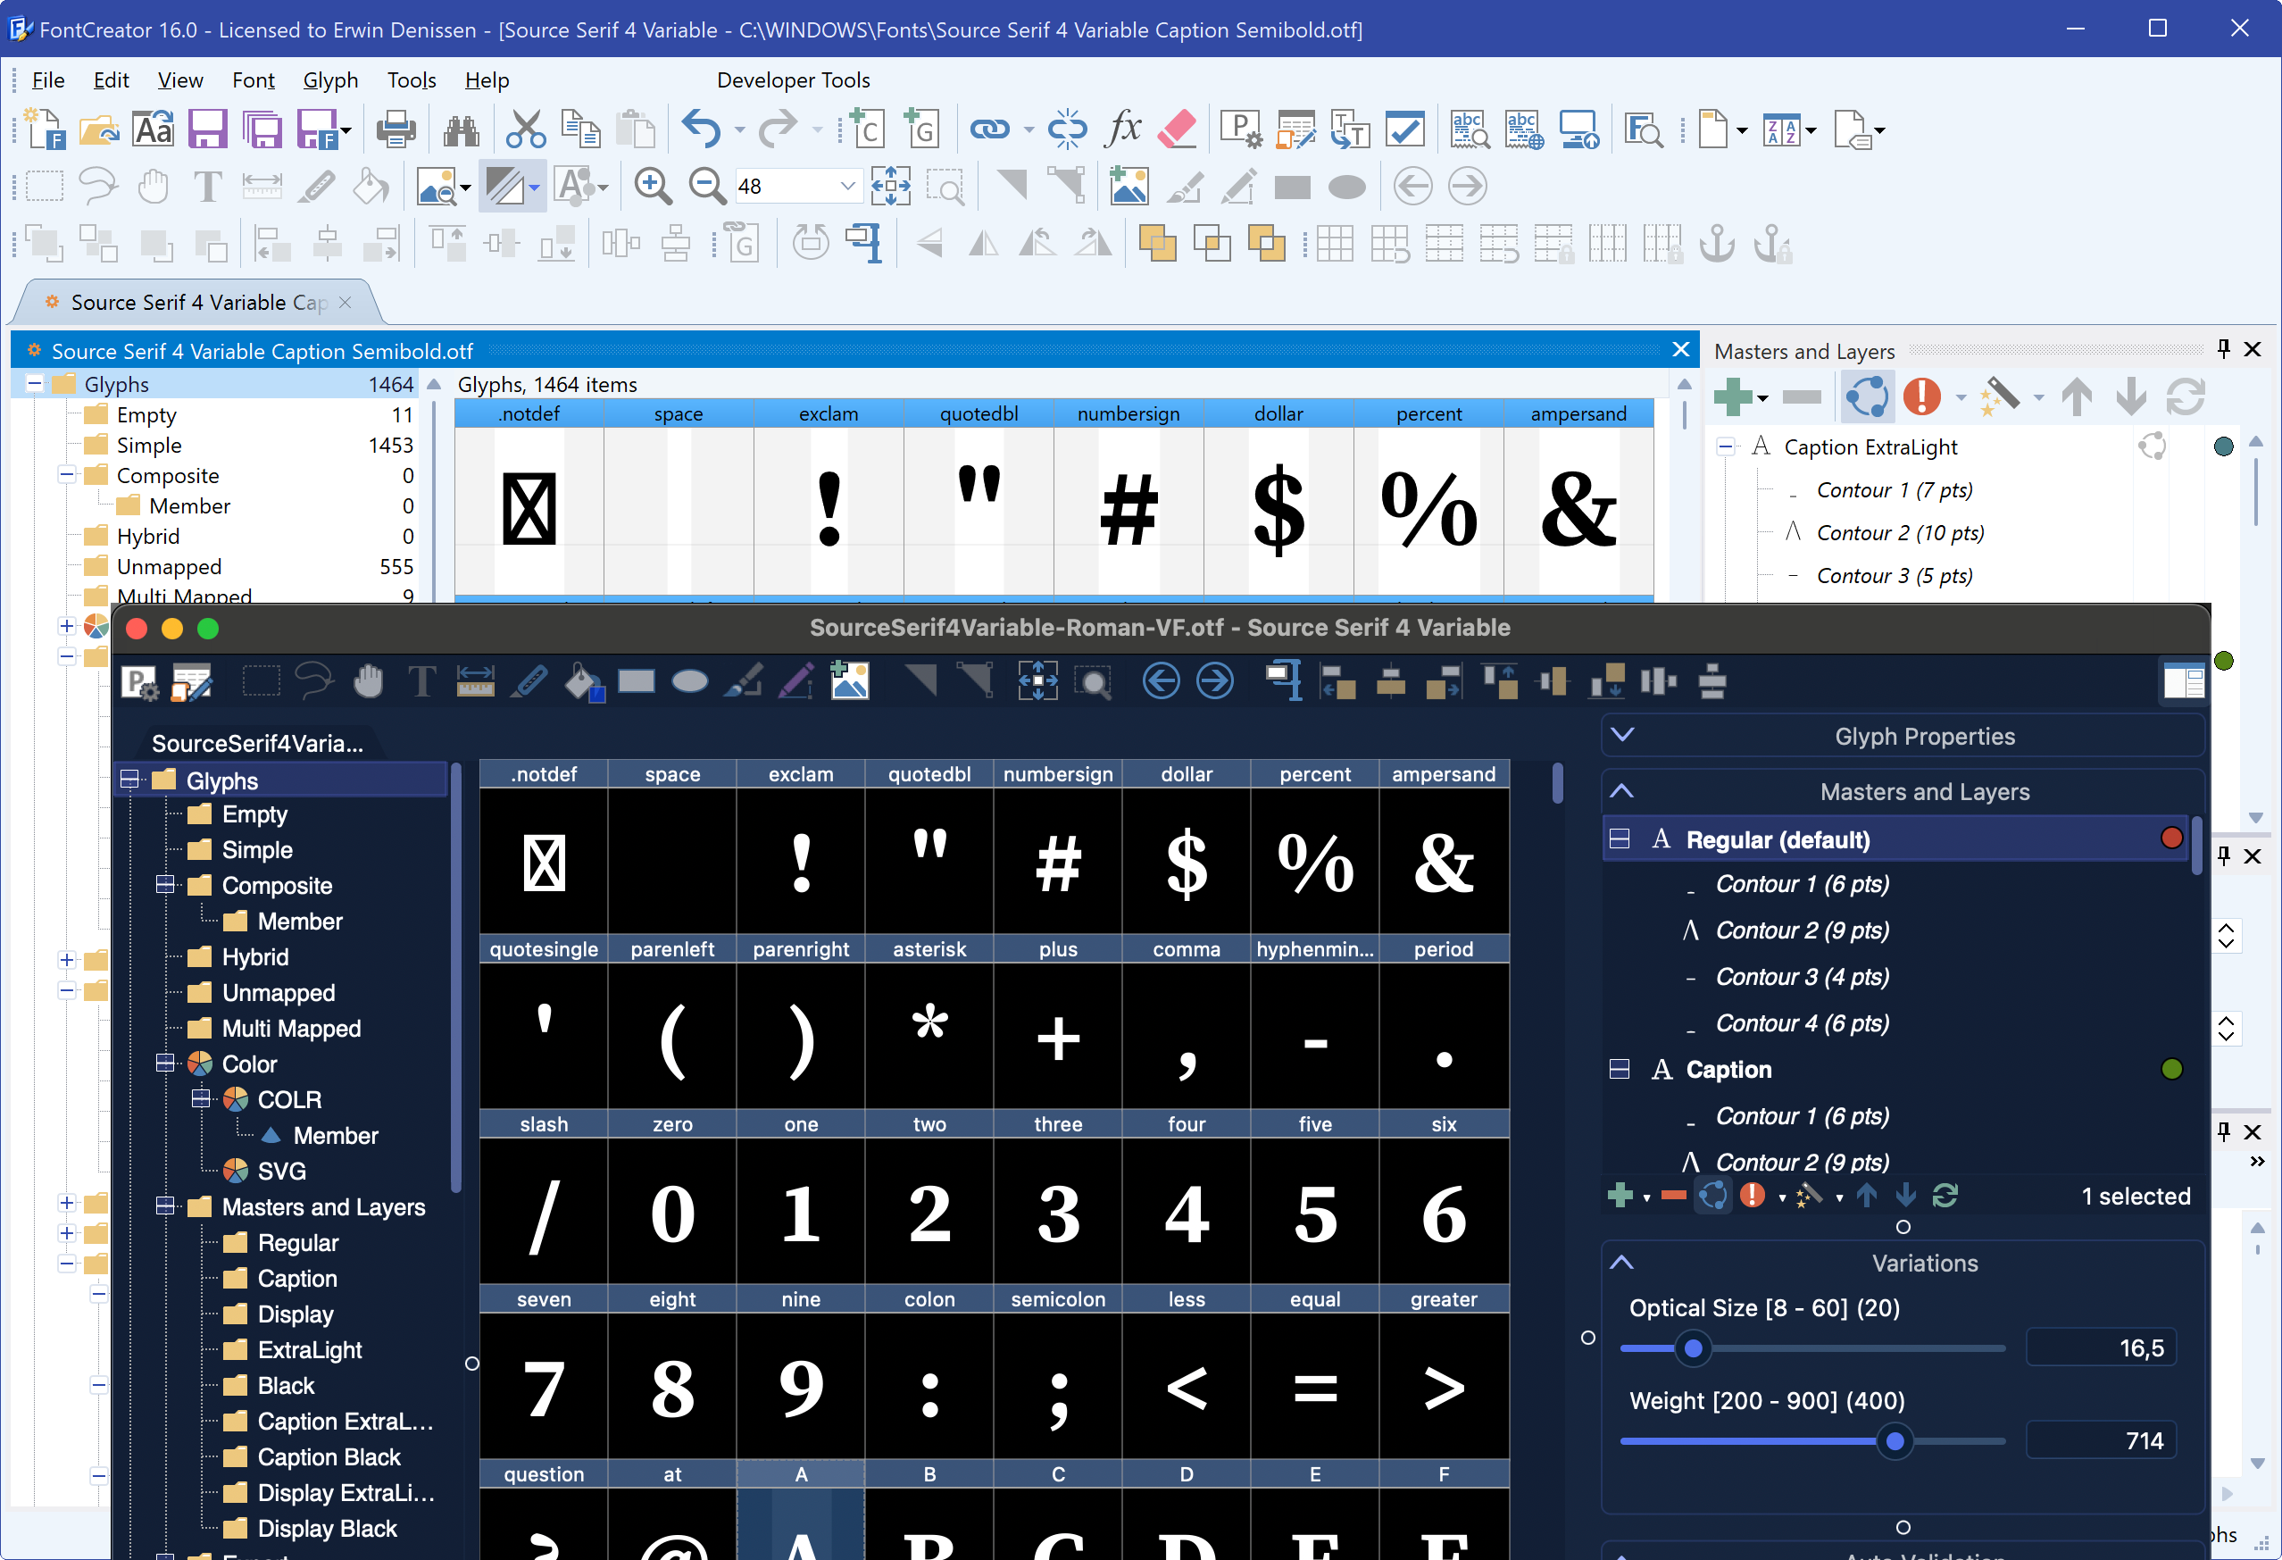
Task: Select the Measure ruler tool in dark window
Action: pos(475,680)
